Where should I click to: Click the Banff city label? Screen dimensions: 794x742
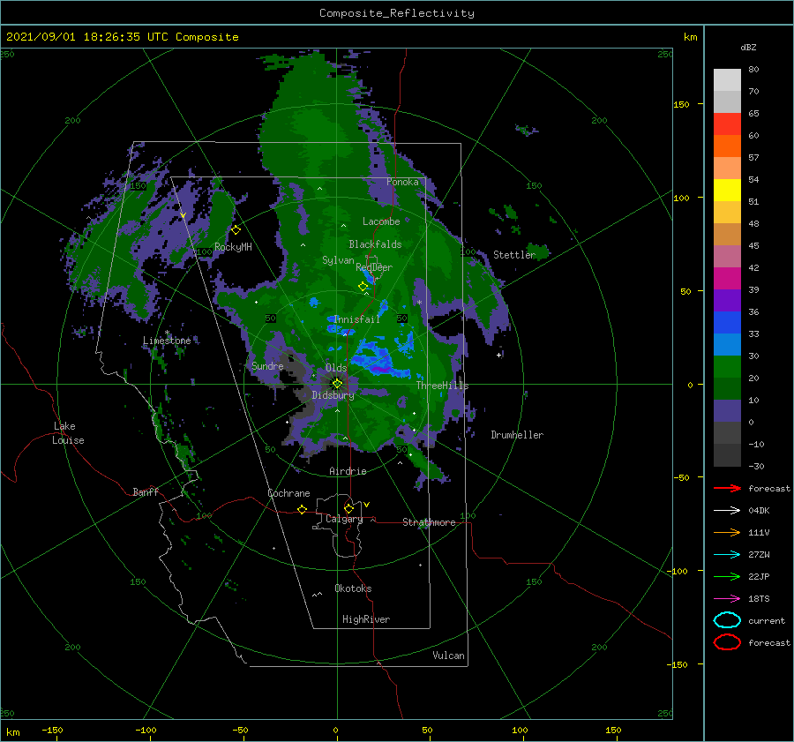click(x=146, y=491)
